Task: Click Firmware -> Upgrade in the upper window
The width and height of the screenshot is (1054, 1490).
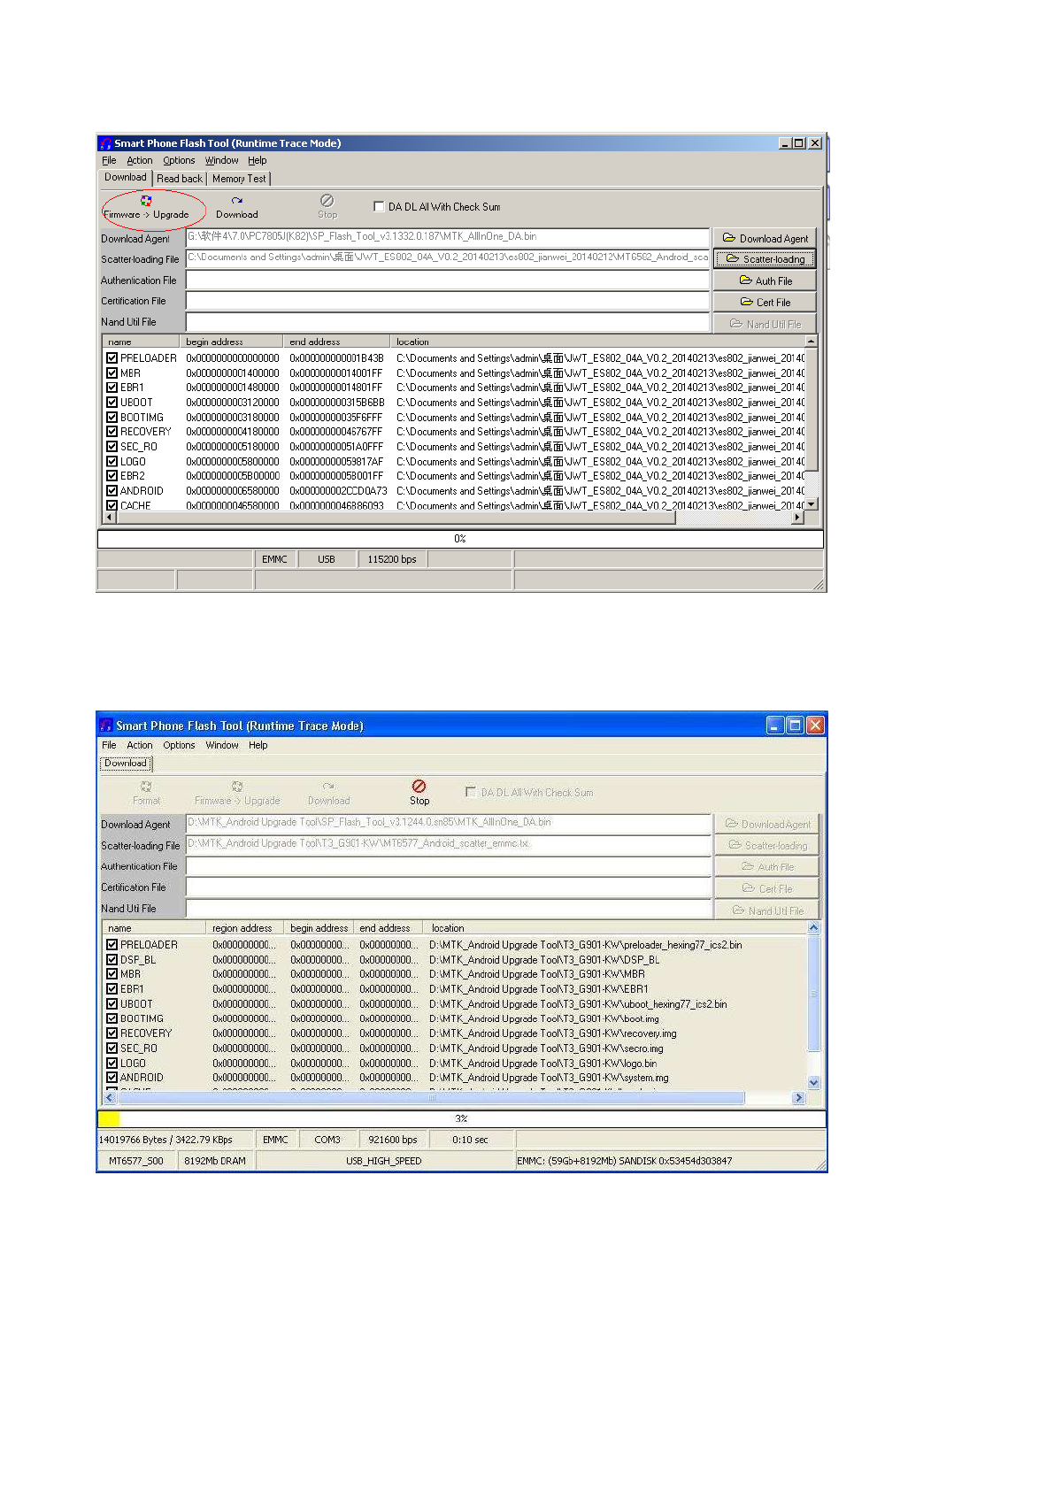Action: [x=146, y=208]
